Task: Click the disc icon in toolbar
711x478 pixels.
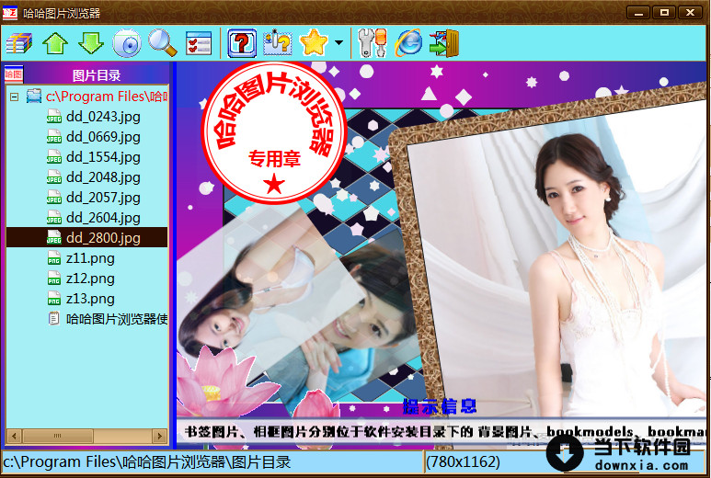Action: pyautogui.click(x=127, y=43)
